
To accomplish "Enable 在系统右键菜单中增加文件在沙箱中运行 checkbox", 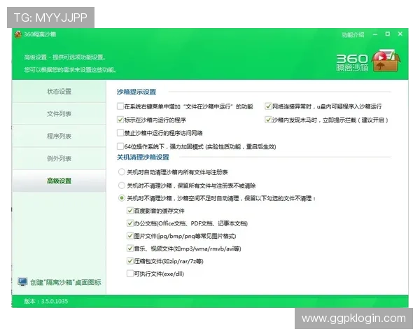I will (120, 106).
